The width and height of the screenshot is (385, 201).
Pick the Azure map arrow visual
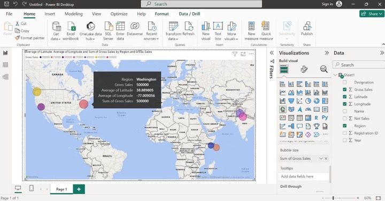pyautogui.click(x=299, y=109)
